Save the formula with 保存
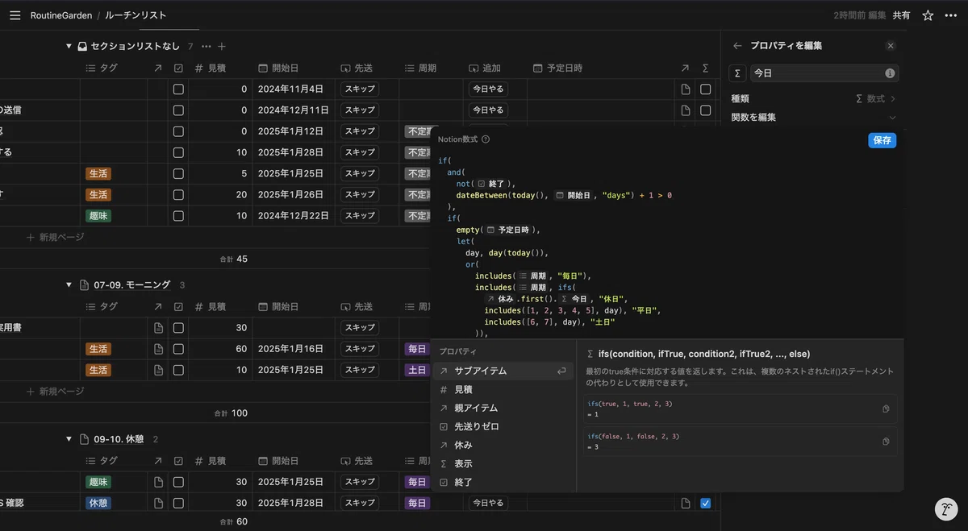This screenshot has width=968, height=531. pyautogui.click(x=882, y=140)
